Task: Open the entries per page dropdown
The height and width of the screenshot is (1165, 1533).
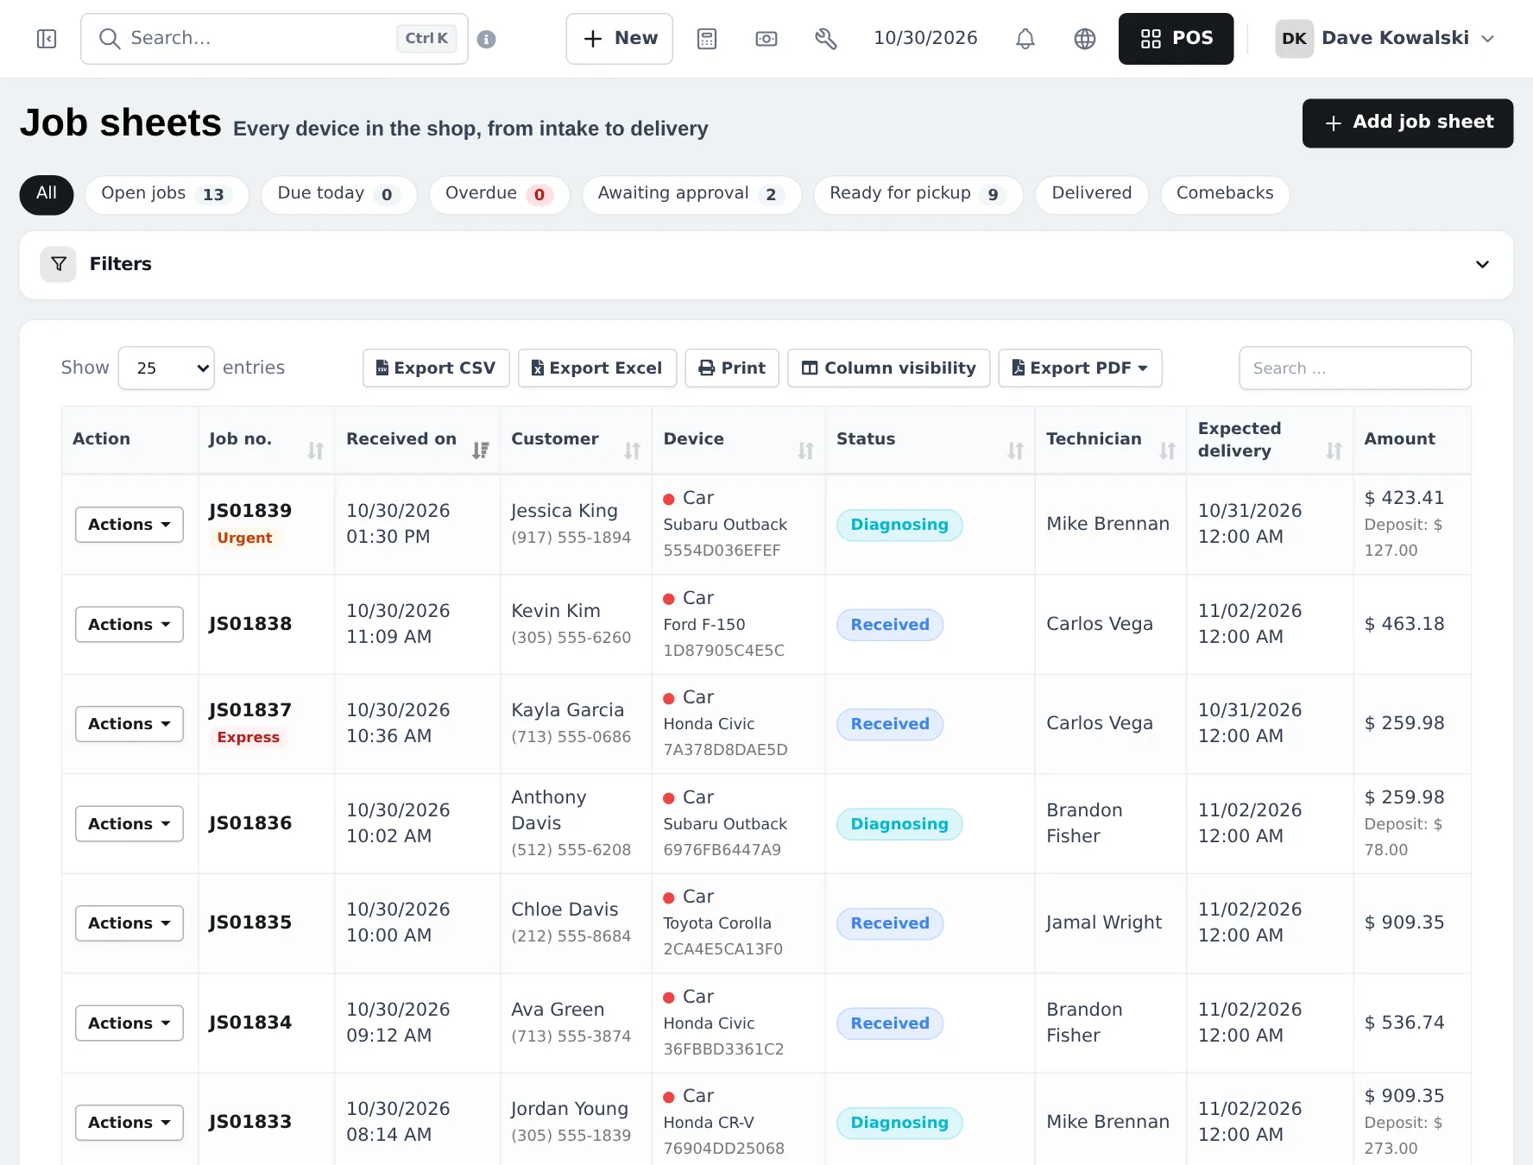Action: [x=166, y=368]
